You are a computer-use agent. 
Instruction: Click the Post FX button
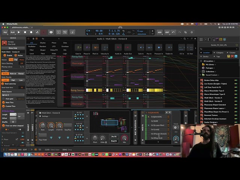coord(114,141)
